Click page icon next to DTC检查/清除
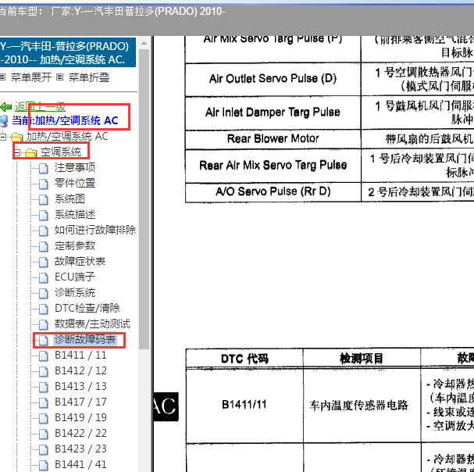474x472 pixels. pyautogui.click(x=44, y=309)
